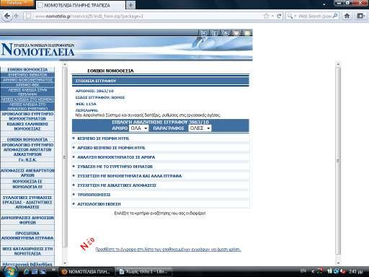Click the browser forward arrow button
This screenshot has height=277, width=369.
17,16
